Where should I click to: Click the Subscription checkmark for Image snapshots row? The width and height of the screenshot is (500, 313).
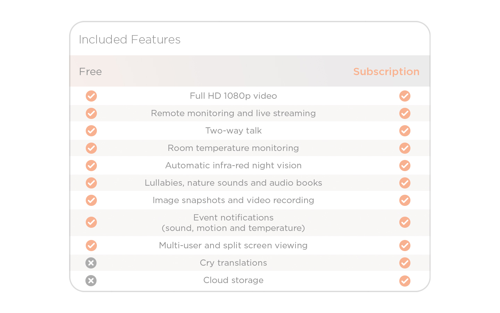[x=405, y=200]
